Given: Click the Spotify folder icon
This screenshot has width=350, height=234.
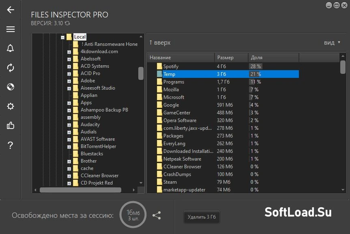Looking at the screenshot, I should click(x=159, y=67).
